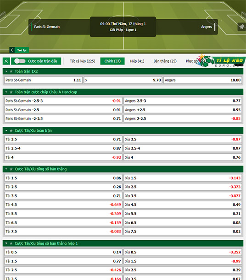Star the Tài/Xỉu bàn thắng hiệp 1 section
Screen dimensions: 246x280
coord(11,243)
